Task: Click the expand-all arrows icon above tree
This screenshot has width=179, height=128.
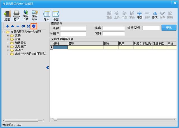Action: [28, 26]
